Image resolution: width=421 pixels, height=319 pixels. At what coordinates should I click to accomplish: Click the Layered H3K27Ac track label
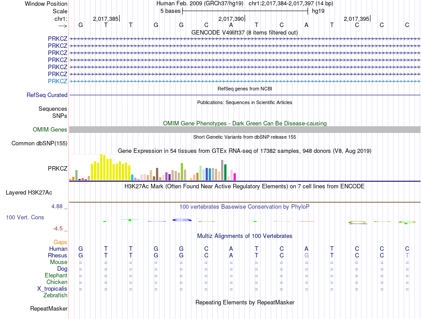coord(29,193)
